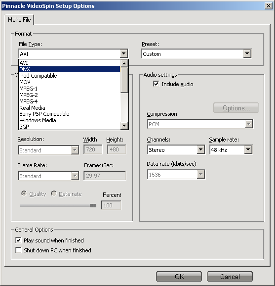The height and width of the screenshot is (286, 275).
Task: Open the audio Compression dropdown (PCM)
Action: (200, 124)
